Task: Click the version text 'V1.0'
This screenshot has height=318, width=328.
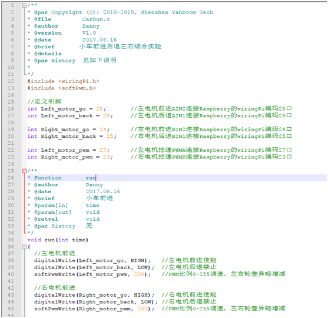Action: 89,33
